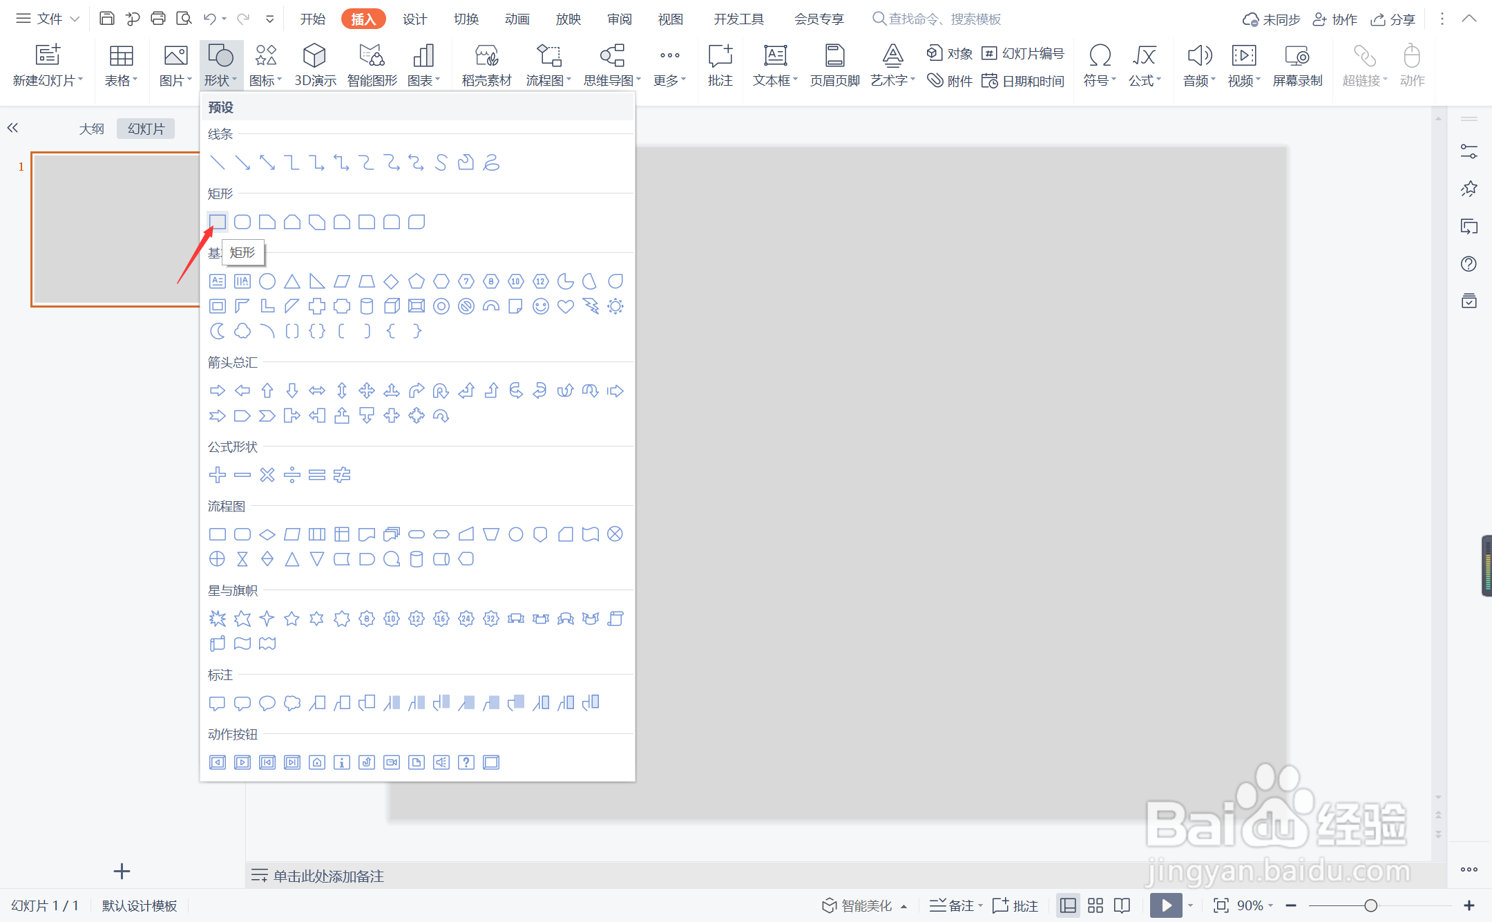Viewport: 1492px width, 922px height.
Task: Insert a 批注 comment
Action: (x=720, y=65)
